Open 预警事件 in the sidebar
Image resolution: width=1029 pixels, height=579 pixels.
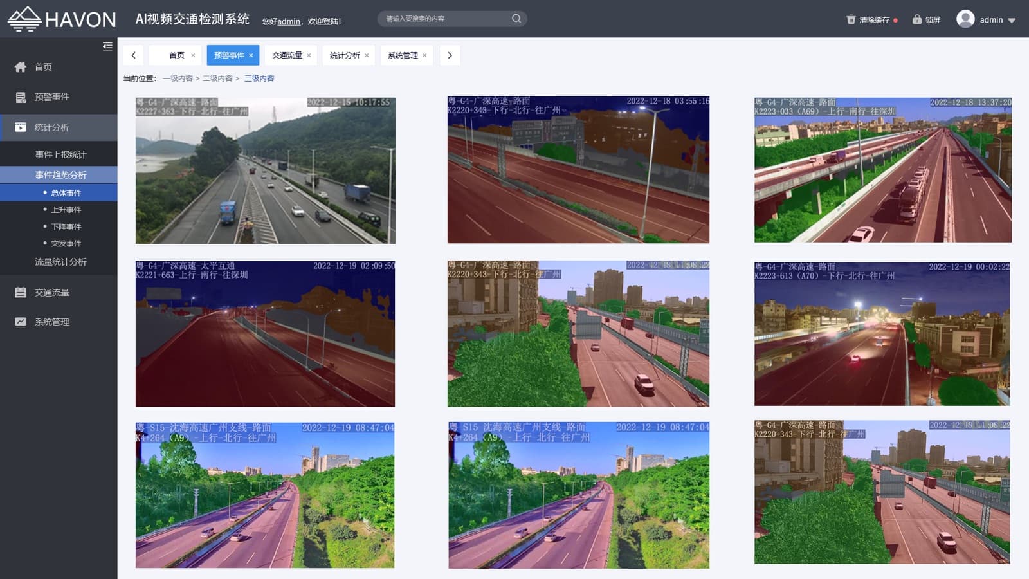pyautogui.click(x=59, y=97)
